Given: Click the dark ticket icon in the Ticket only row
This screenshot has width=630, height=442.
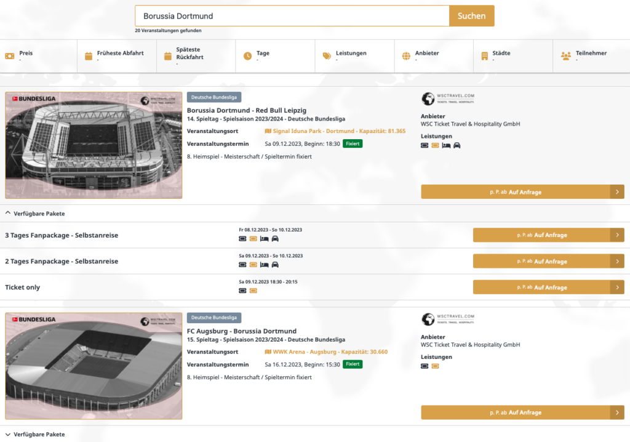Looking at the screenshot, I should click(242, 291).
